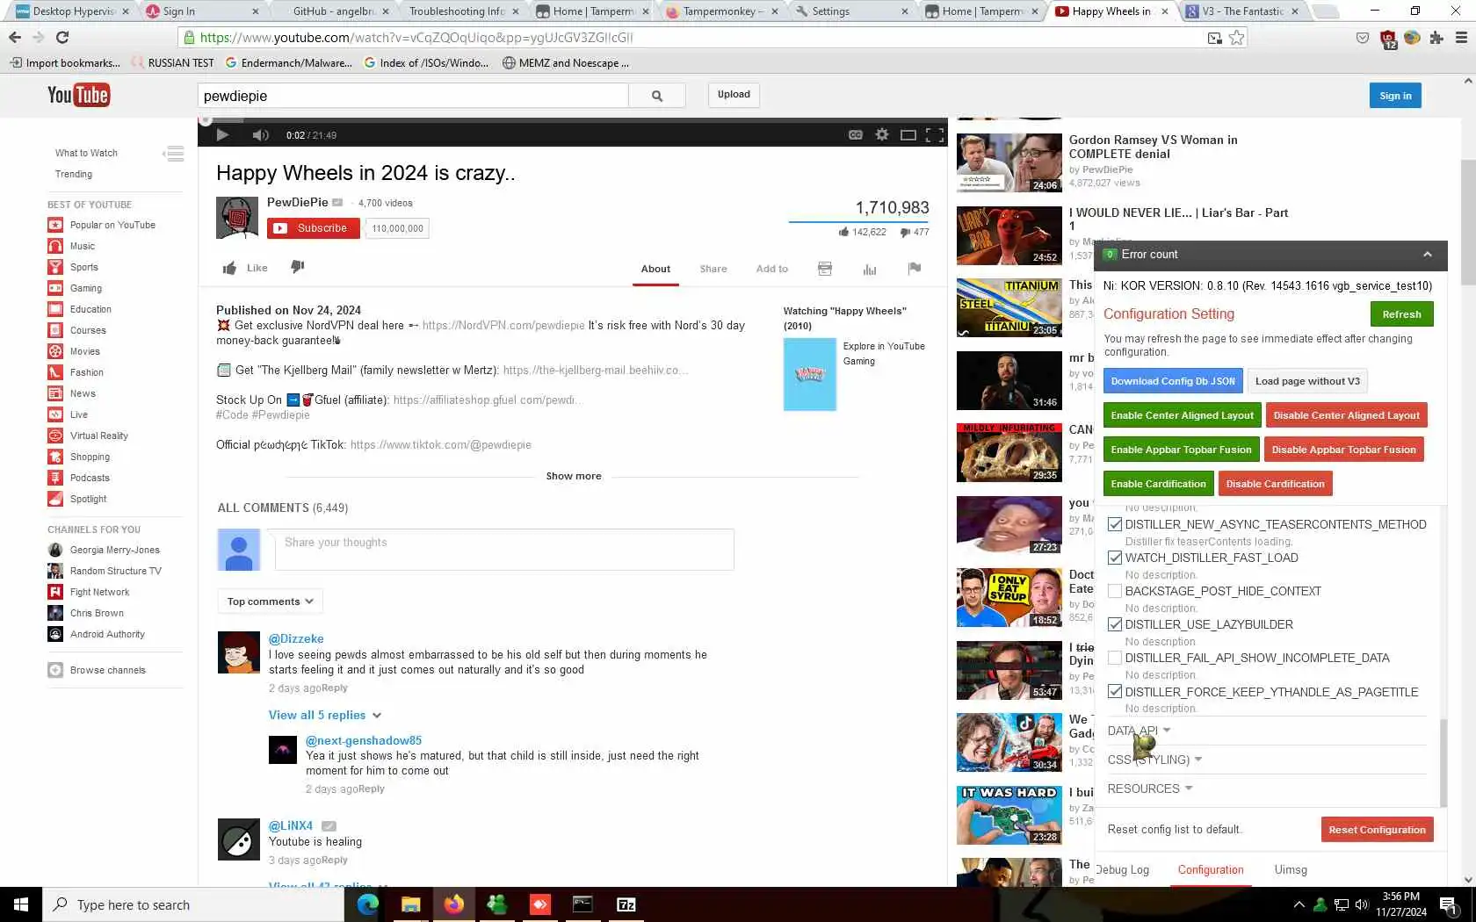Click the Reset Configuration button
The width and height of the screenshot is (1476, 922).
click(1377, 830)
